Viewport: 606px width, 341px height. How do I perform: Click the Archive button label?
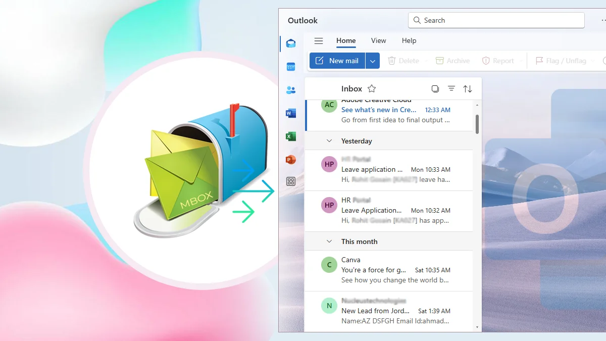tap(458, 61)
